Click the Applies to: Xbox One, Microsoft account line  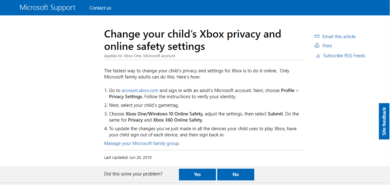[x=140, y=56]
